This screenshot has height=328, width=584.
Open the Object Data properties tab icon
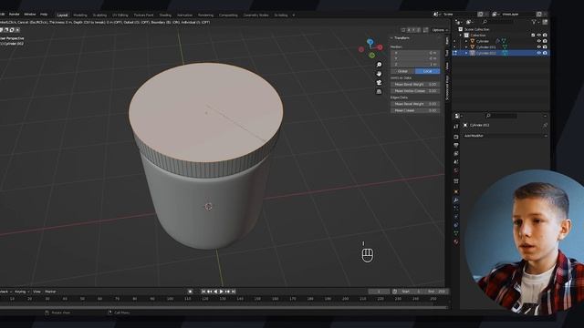[456, 233]
